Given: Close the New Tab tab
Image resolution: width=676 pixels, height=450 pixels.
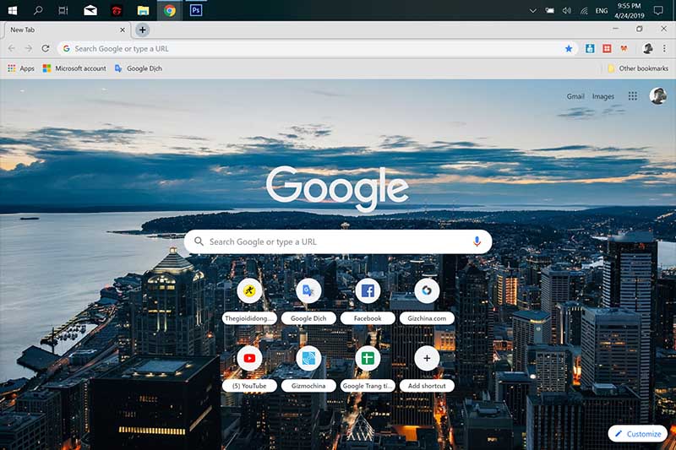Looking at the screenshot, I should [123, 30].
